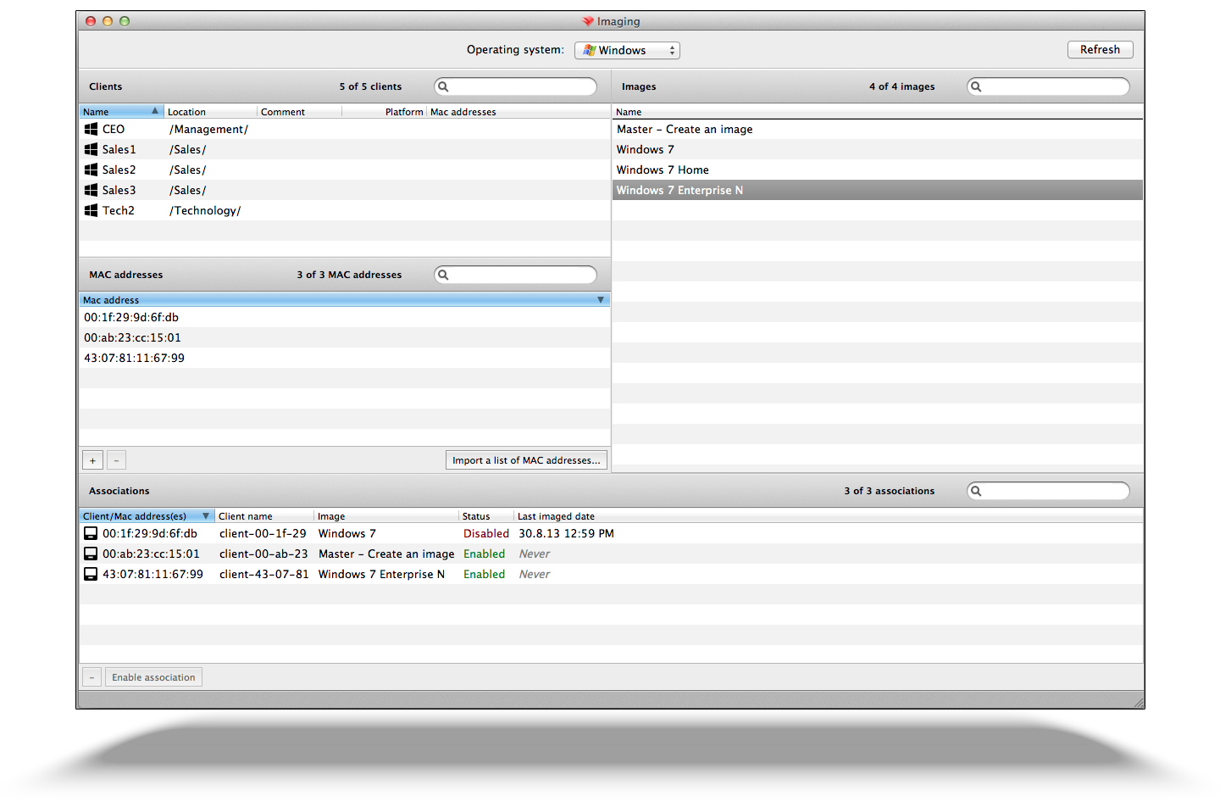The image size is (1220, 807).
Task: Select MAC address 00:ab:23:cc:15:01 in list
Action: pos(344,337)
